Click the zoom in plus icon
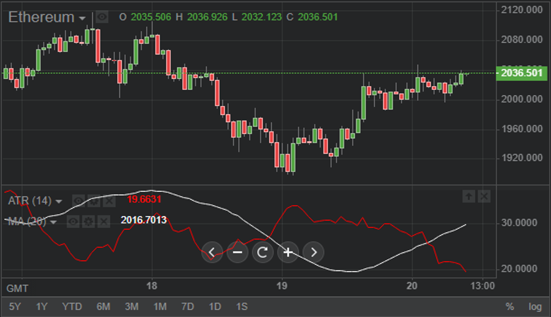Image resolution: width=551 pixels, height=317 pixels. (x=288, y=252)
